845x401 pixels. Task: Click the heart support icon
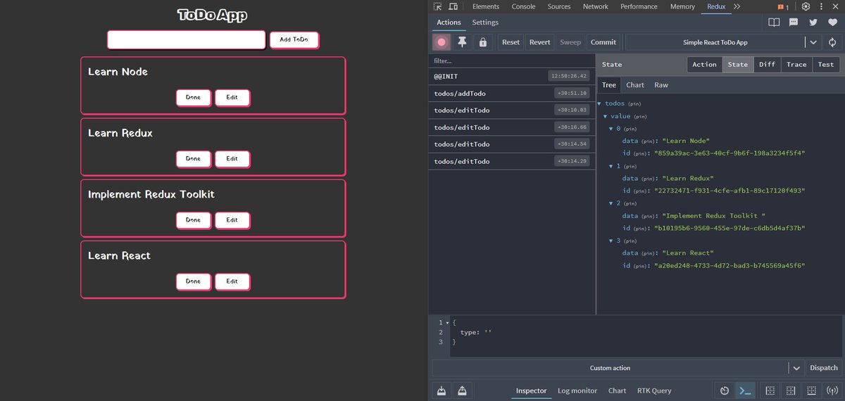tap(832, 23)
